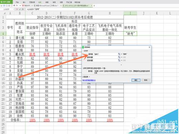Viewport: 179px width, 134px height.
Task: Click the 合格率: label cell
Action: [16, 120]
